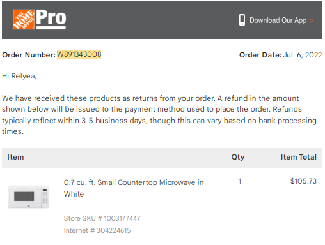Click the Home Depot orange logo
This screenshot has height=245, width=325.
[24, 19]
